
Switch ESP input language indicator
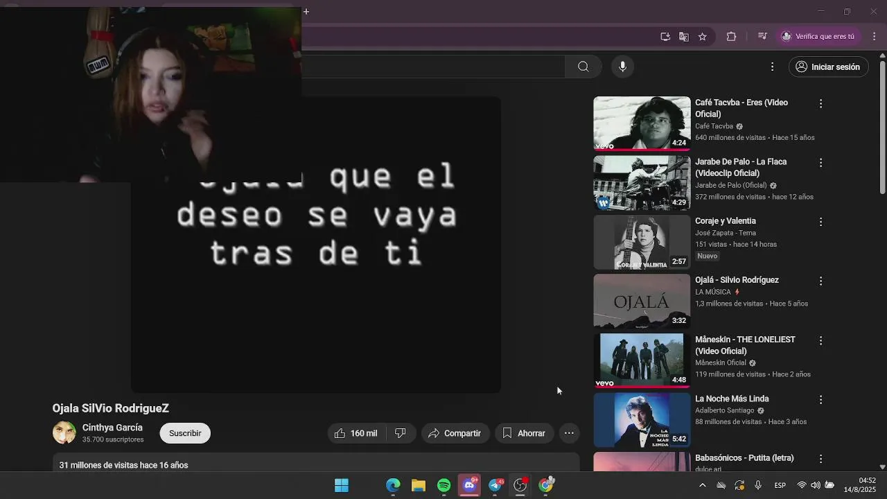tap(780, 485)
